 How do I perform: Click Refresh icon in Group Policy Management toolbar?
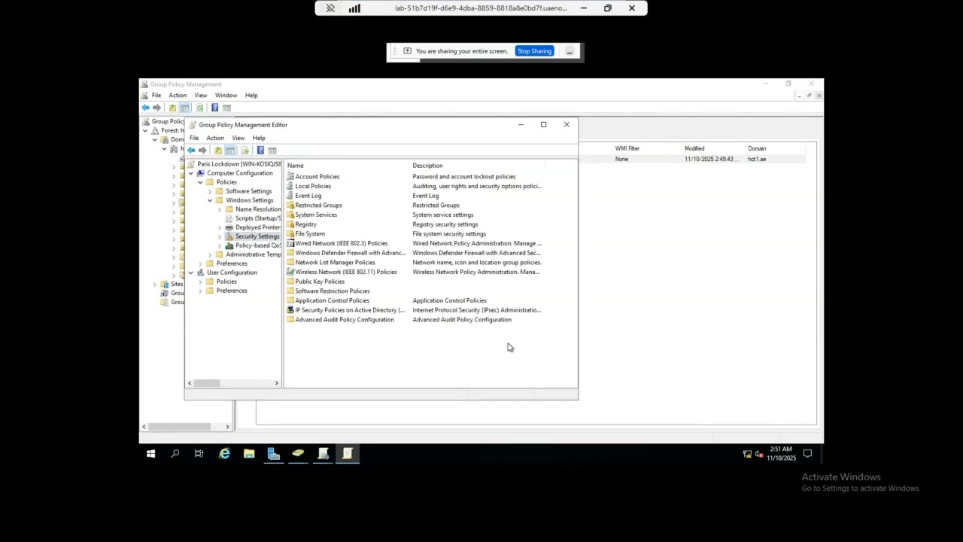click(x=199, y=108)
